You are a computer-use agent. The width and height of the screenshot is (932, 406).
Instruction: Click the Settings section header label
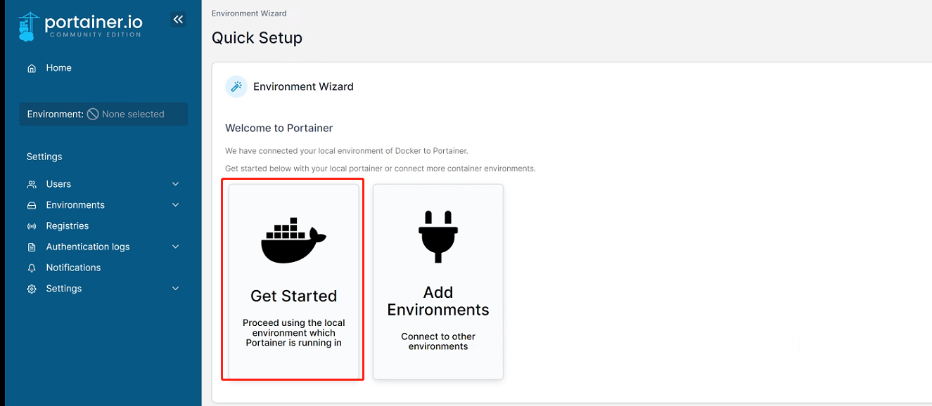[44, 157]
